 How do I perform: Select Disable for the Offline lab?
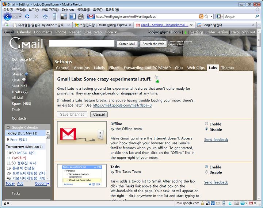click(x=206, y=129)
